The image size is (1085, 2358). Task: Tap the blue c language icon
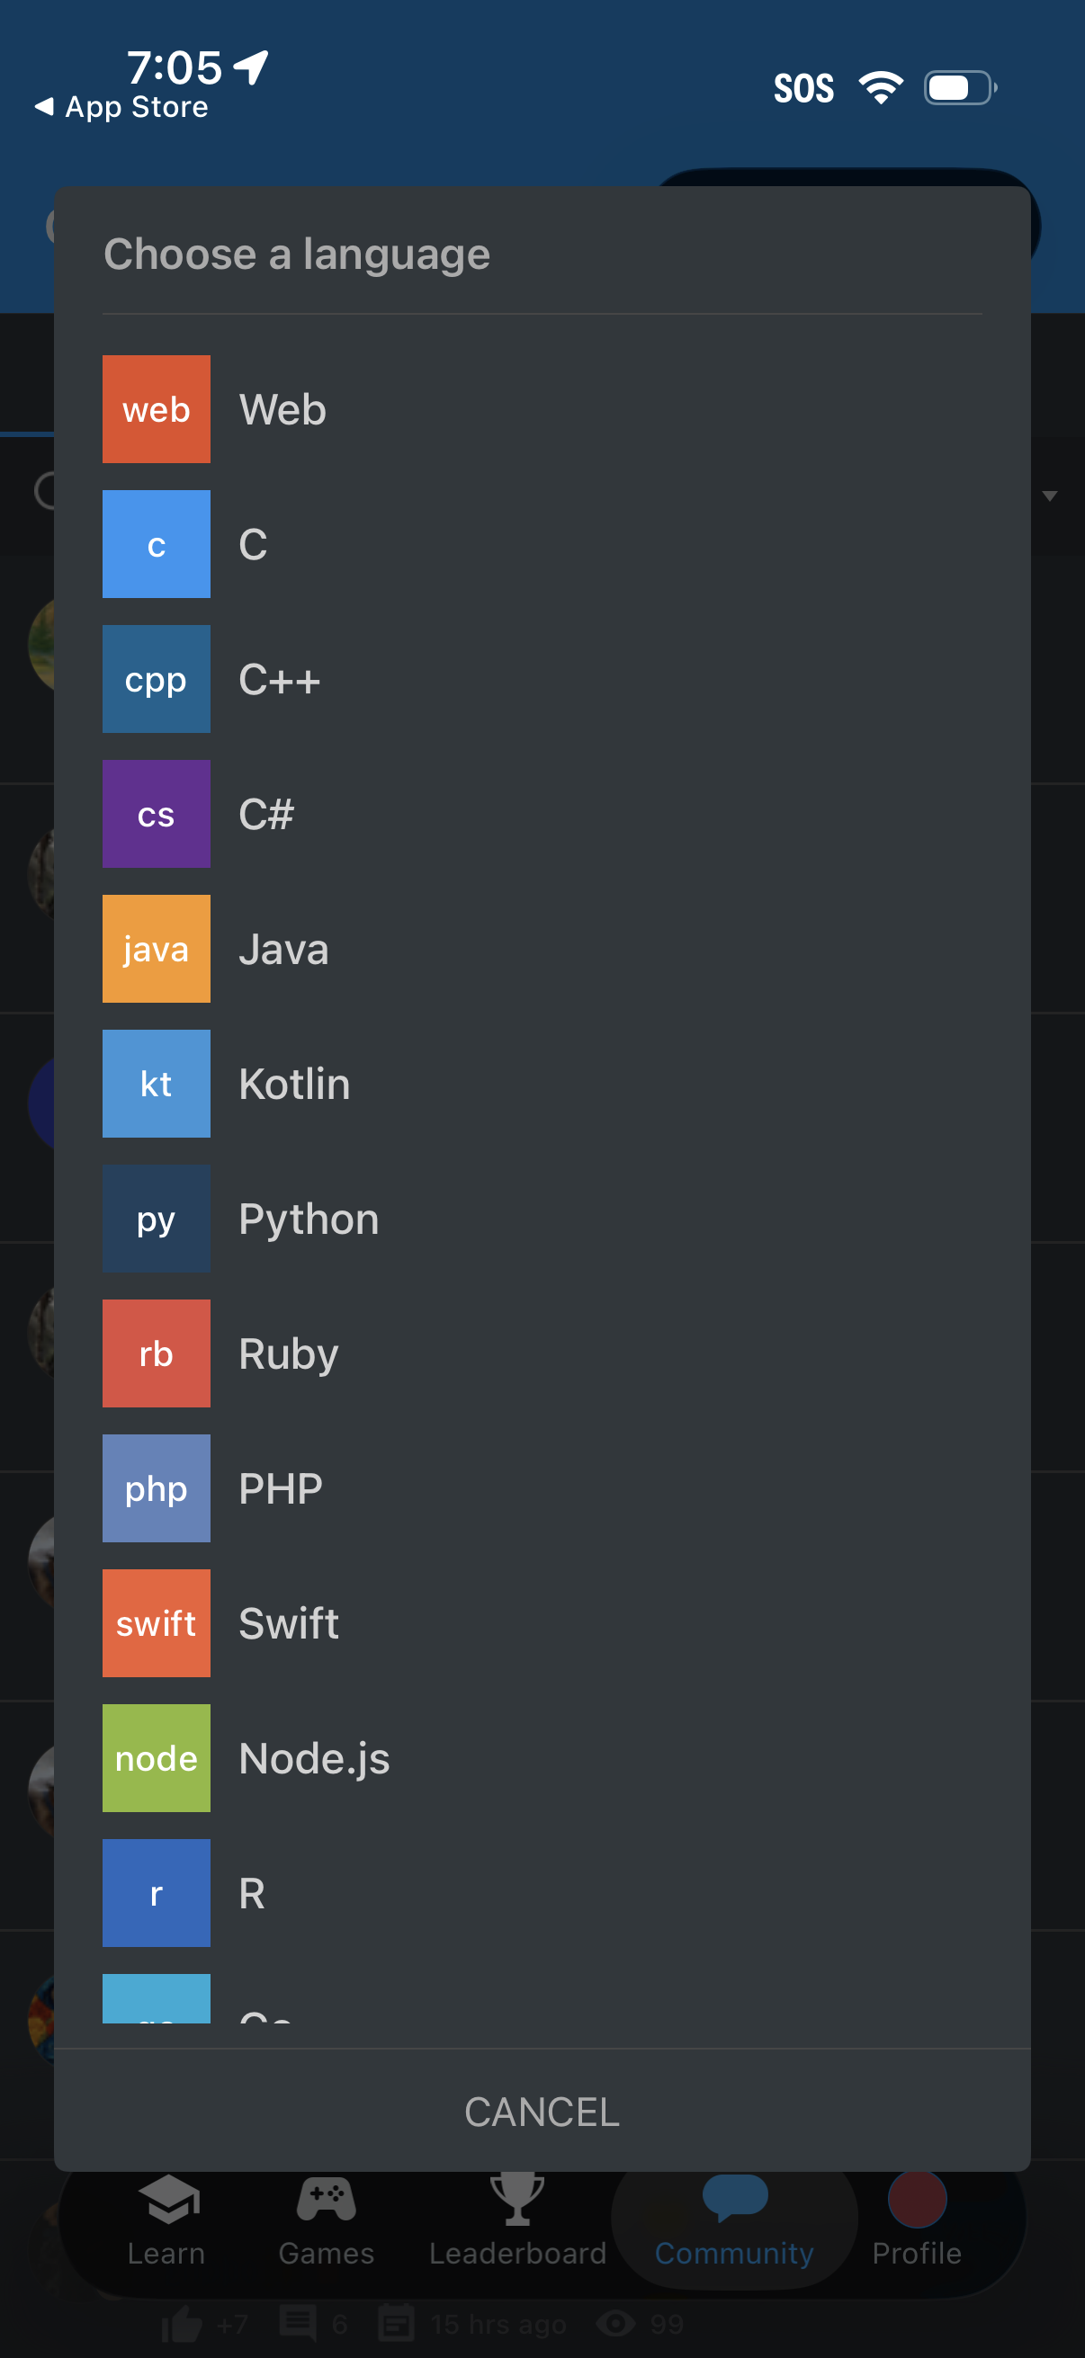(156, 544)
